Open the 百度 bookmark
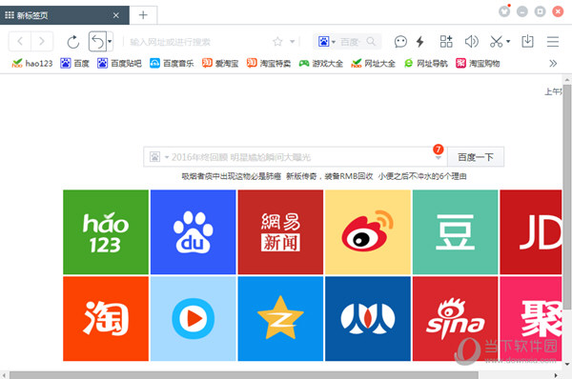The width and height of the screenshot is (572, 379). [x=74, y=64]
